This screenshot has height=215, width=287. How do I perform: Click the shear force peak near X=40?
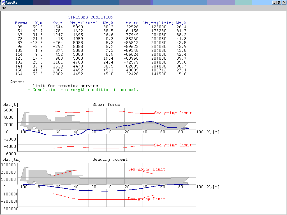[x=145, y=121]
